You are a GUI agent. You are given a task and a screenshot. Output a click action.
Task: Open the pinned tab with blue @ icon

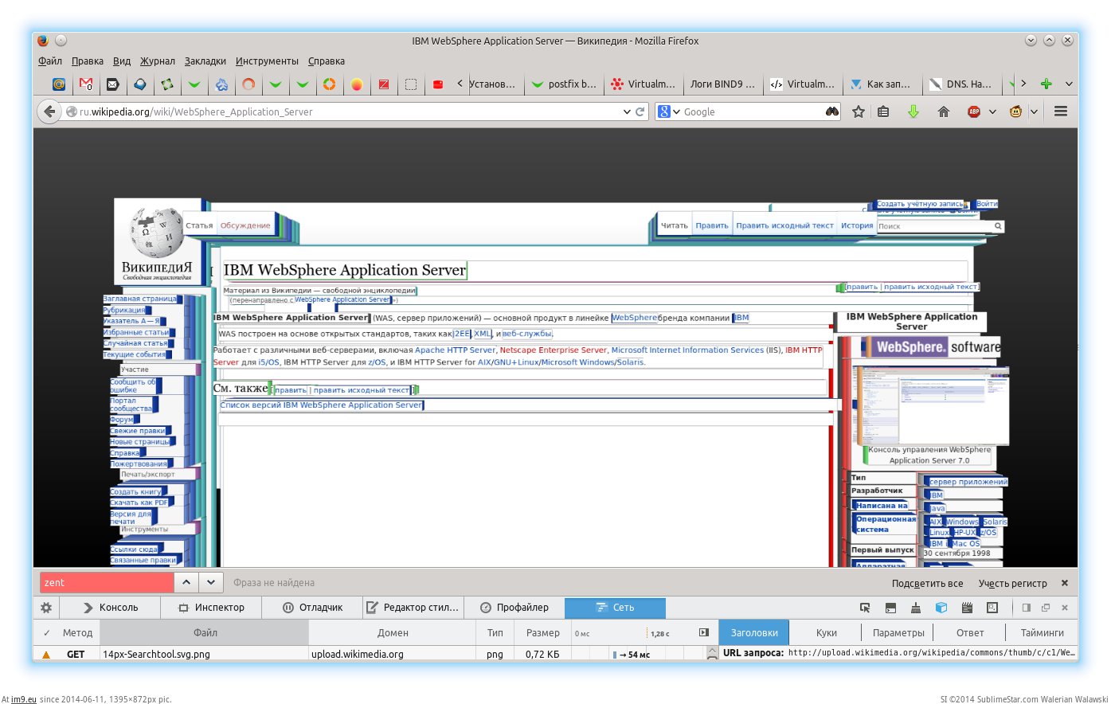pos(59,84)
